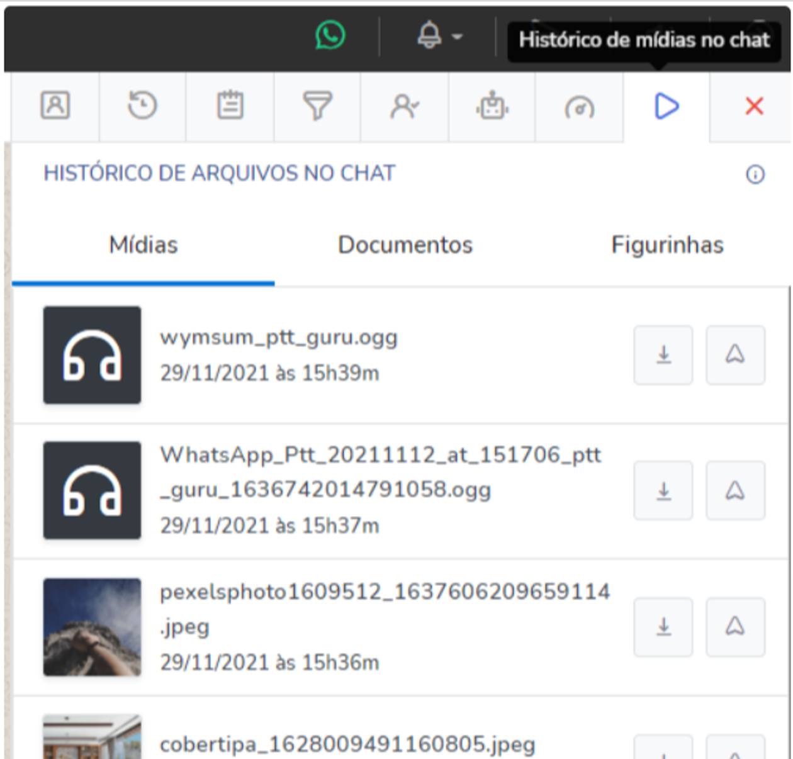Click the date 29/11/2021 às 15h37m
The width and height of the screenshot is (793, 759).
[x=269, y=526]
